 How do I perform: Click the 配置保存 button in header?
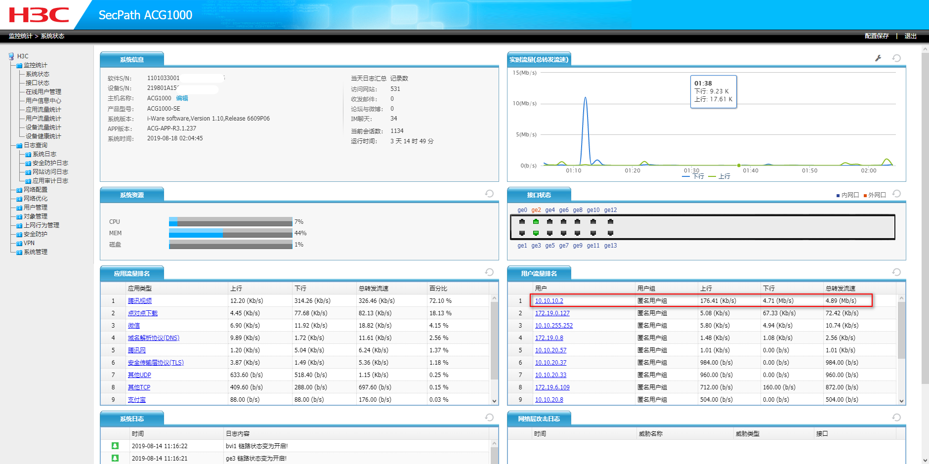[876, 36]
